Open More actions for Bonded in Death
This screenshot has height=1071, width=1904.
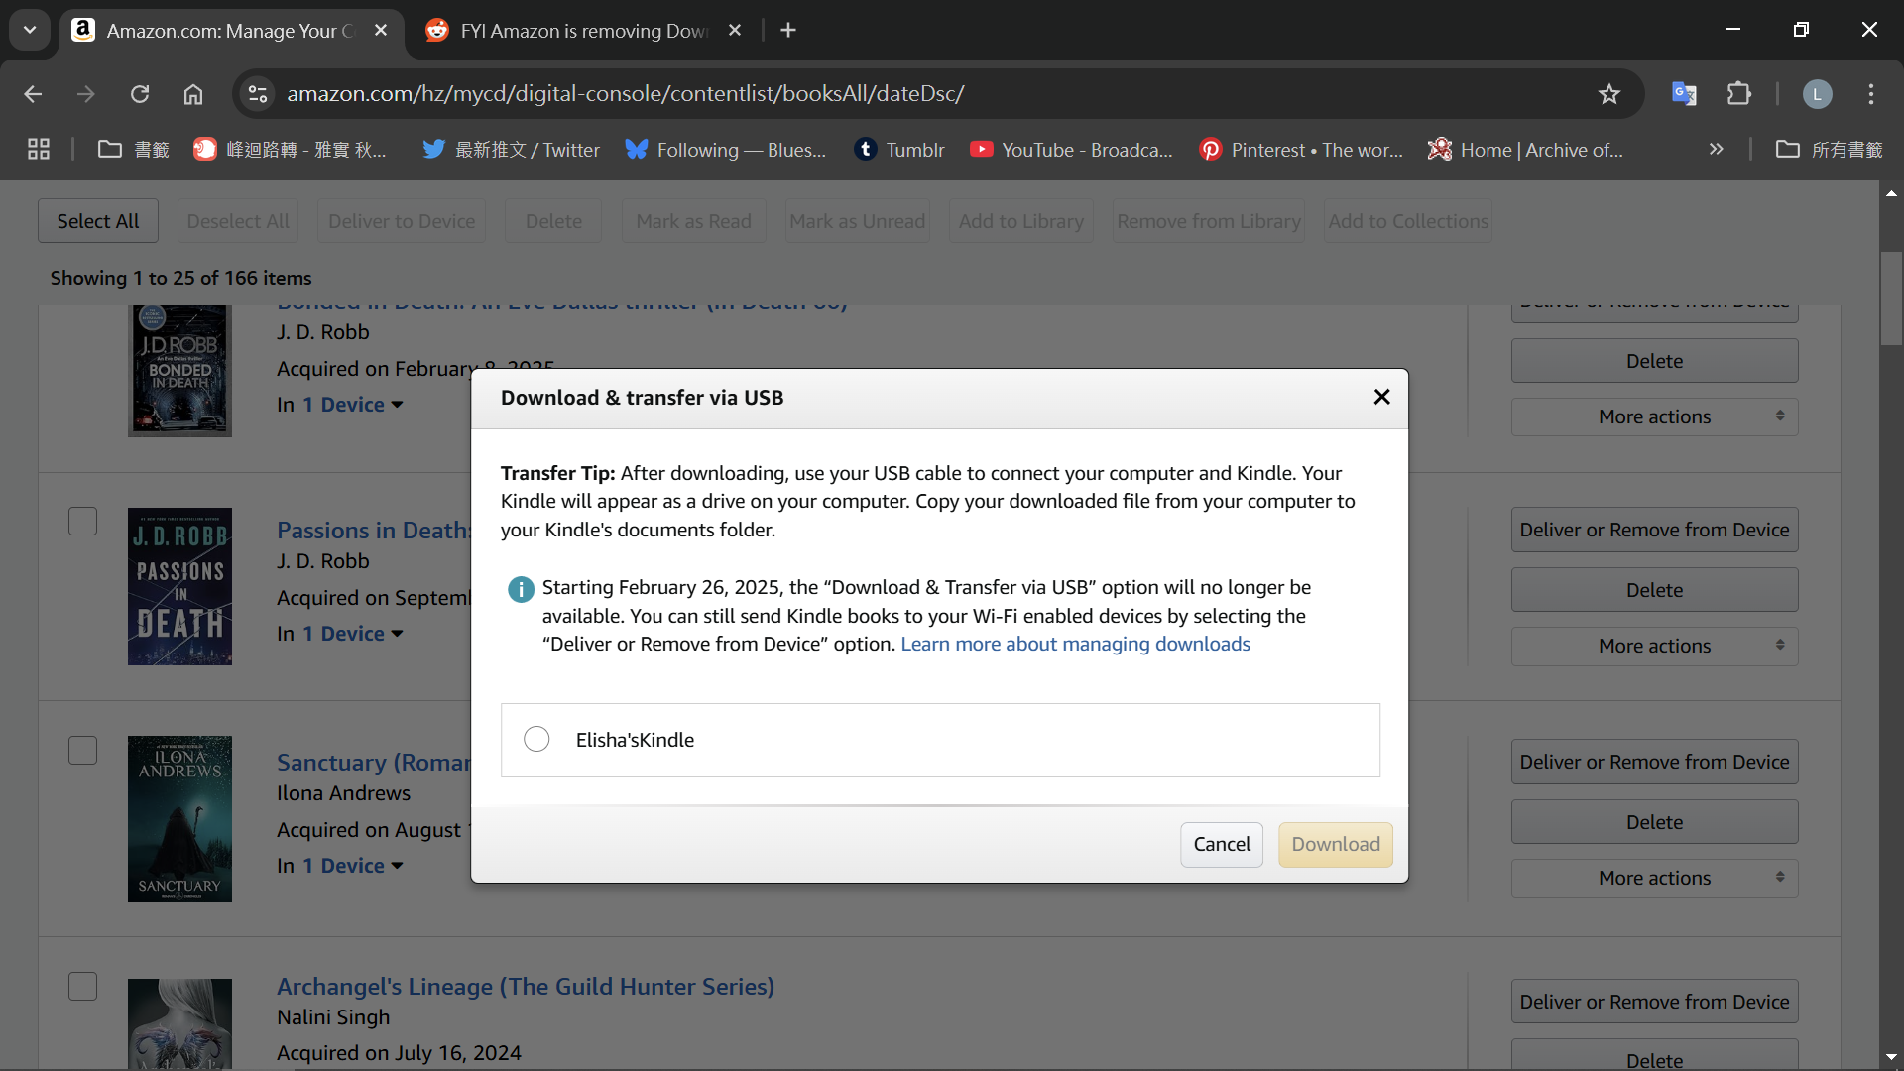pyautogui.click(x=1654, y=416)
